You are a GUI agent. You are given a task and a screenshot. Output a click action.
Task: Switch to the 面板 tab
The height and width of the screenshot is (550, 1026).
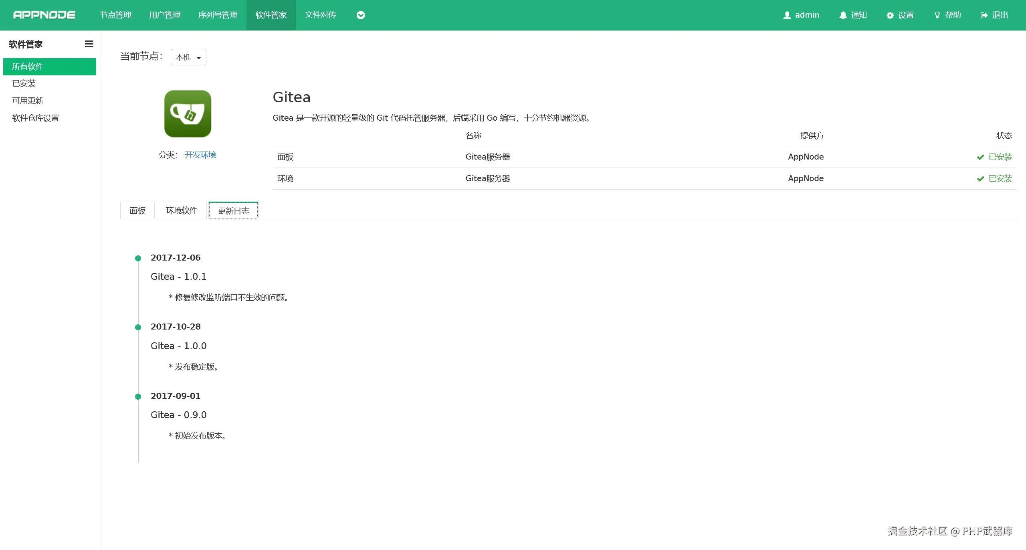[x=137, y=211]
